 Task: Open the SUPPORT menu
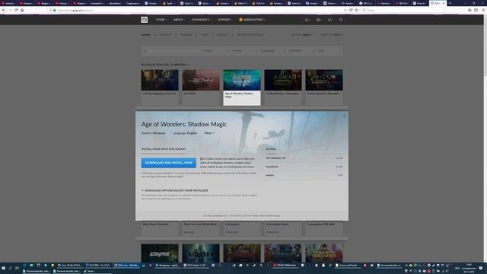[x=225, y=20]
